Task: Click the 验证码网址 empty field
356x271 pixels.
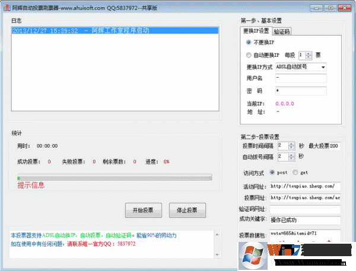Action: coord(304,209)
